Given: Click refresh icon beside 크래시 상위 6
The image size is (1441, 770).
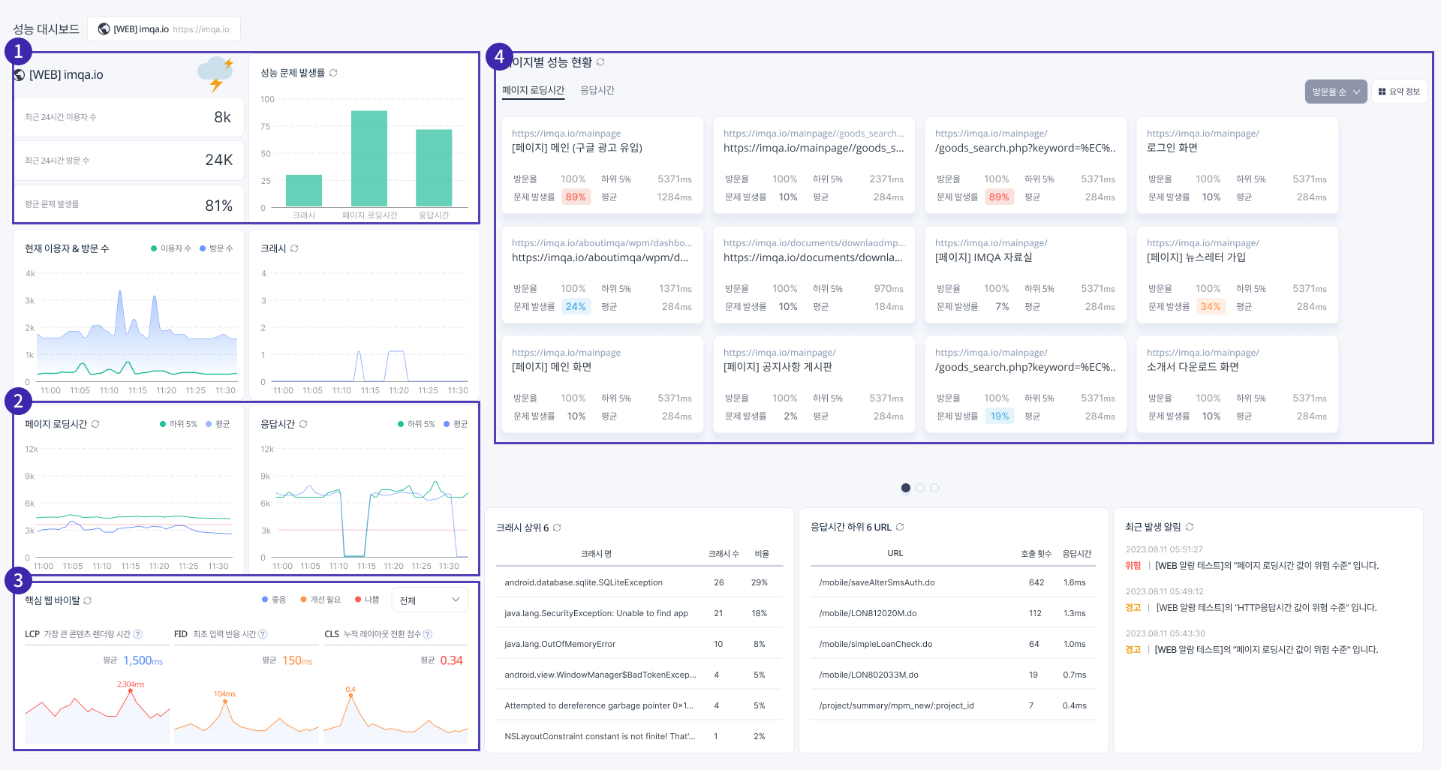Looking at the screenshot, I should click(557, 528).
